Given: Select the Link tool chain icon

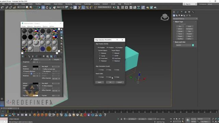Looking at the screenshot, I should 7,8.
